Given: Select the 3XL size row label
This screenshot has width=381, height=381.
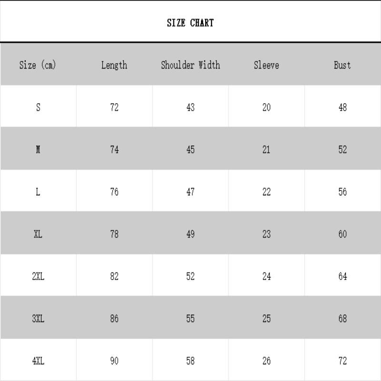Looking at the screenshot, I should click(38, 319).
